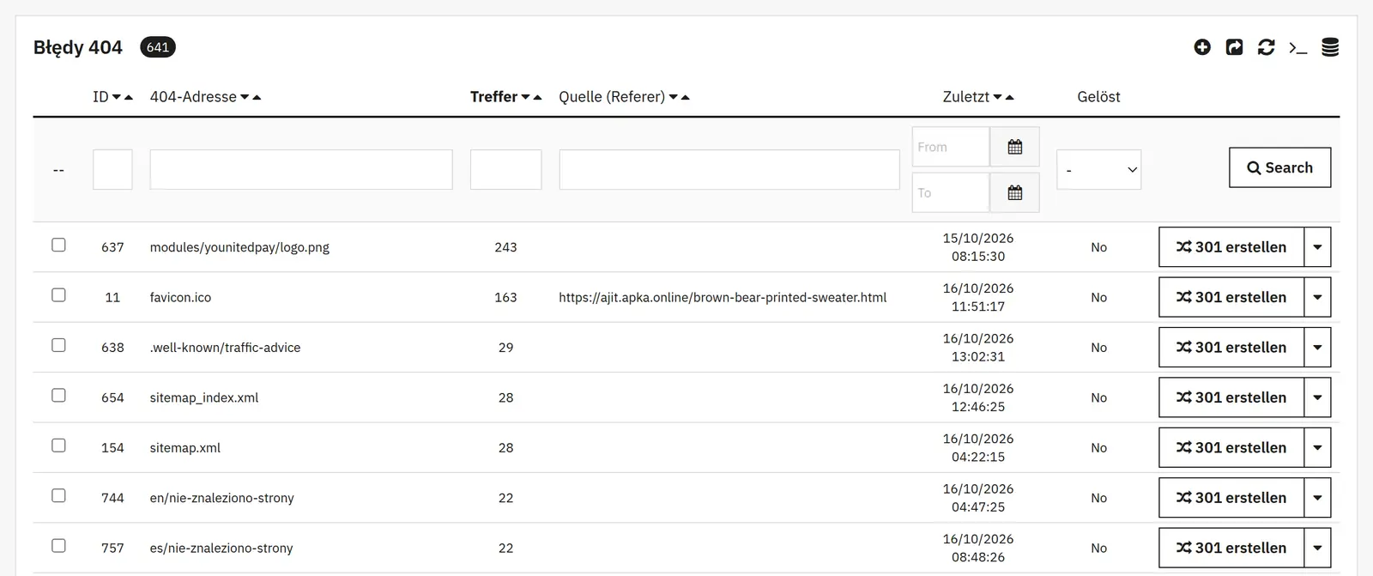Open action dropdown for .well-known/traffic-advice
The image size is (1373, 576).
[1318, 348]
